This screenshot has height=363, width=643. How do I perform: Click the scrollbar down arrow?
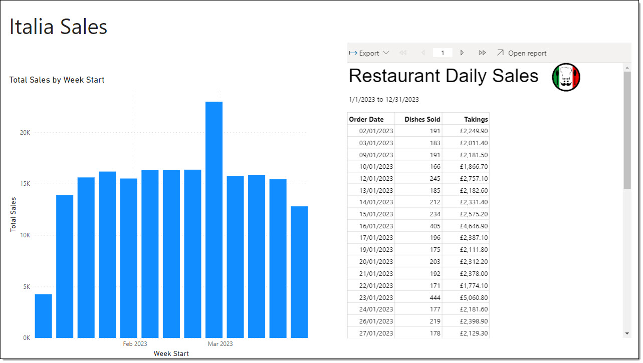(x=627, y=333)
